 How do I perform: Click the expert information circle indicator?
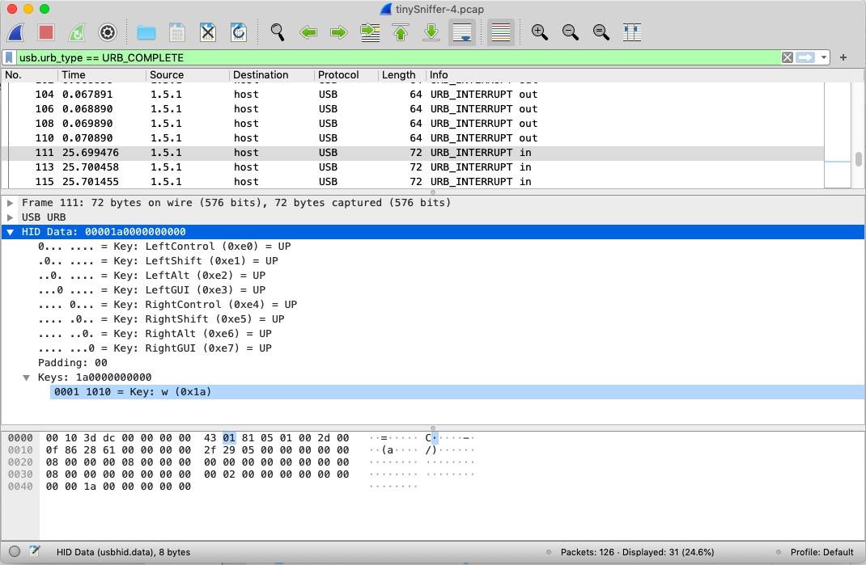coord(15,552)
